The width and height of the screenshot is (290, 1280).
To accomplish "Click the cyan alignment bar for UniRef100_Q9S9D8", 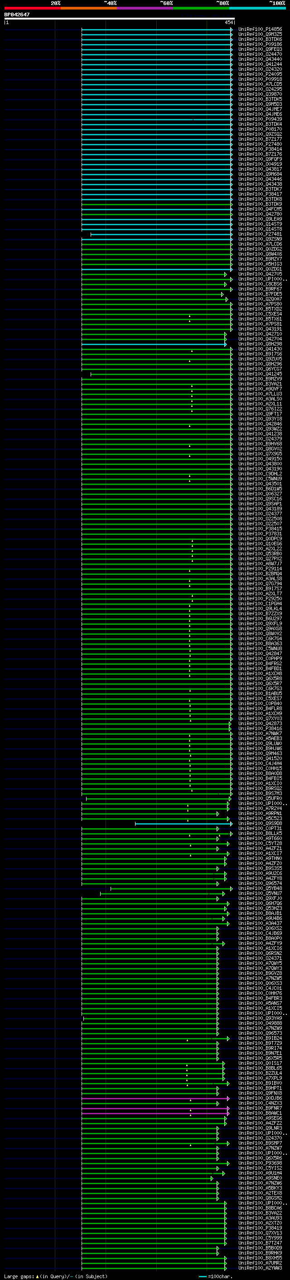I will pyautogui.click(x=183, y=824).
